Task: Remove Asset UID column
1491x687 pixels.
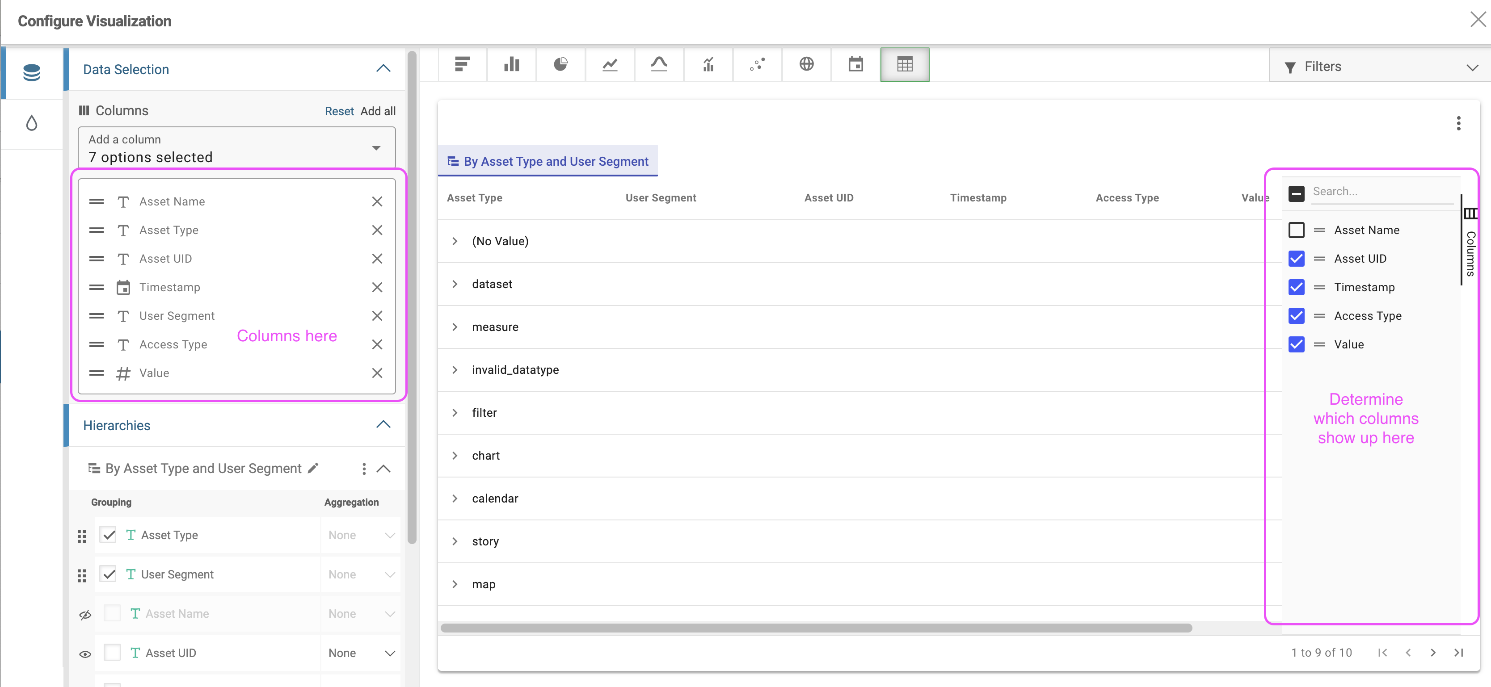Action: point(377,259)
